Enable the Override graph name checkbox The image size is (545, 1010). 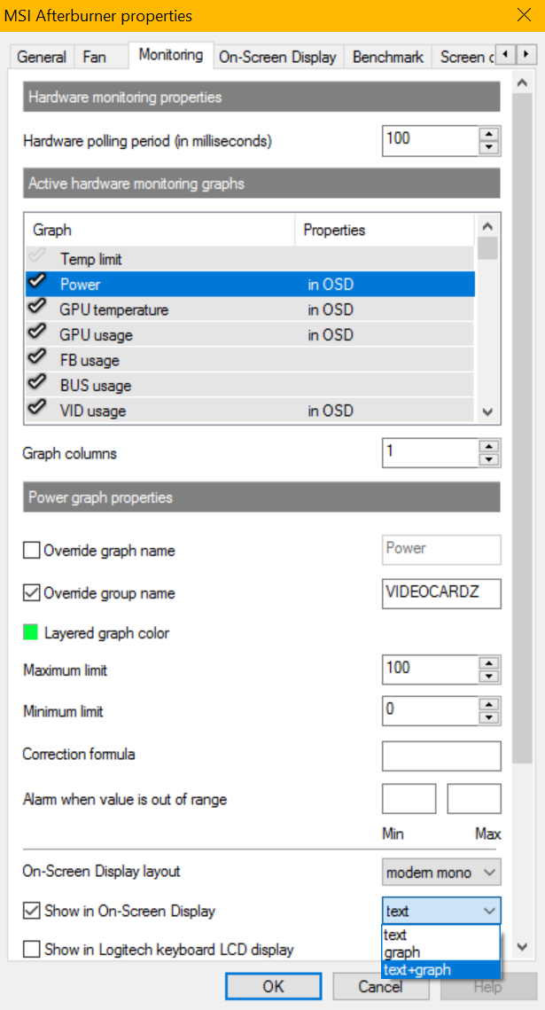[32, 551]
